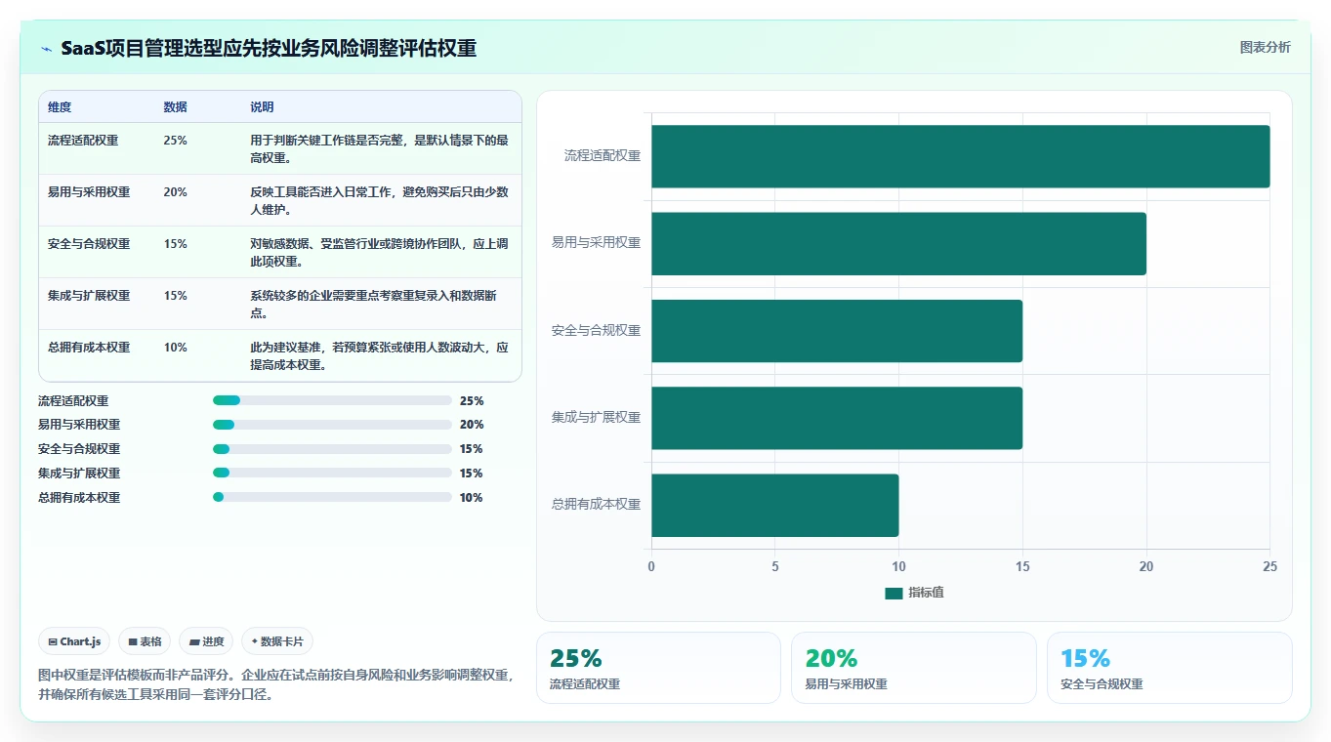Select 总拥有成本权重 cell in the table
The image size is (1331, 742).
pyautogui.click(x=89, y=348)
